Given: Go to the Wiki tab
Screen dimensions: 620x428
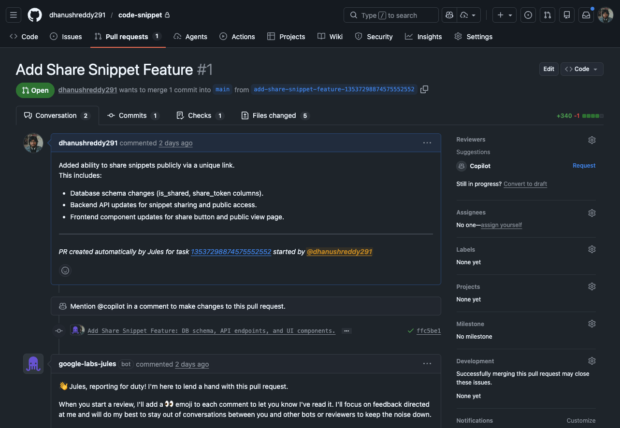Looking at the screenshot, I should pyautogui.click(x=330, y=37).
